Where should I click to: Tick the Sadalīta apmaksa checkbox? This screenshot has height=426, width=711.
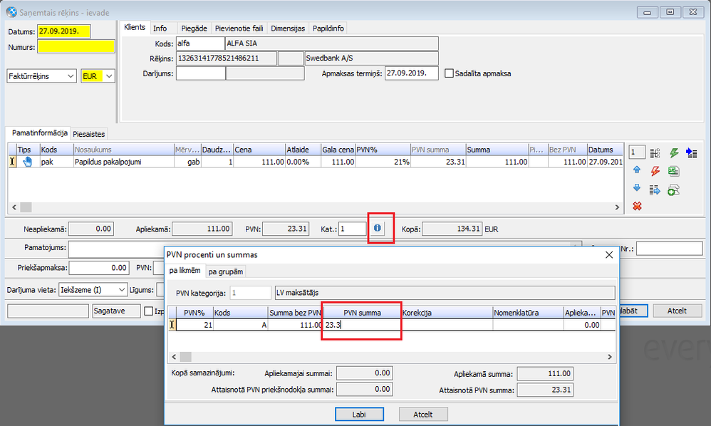click(x=449, y=73)
